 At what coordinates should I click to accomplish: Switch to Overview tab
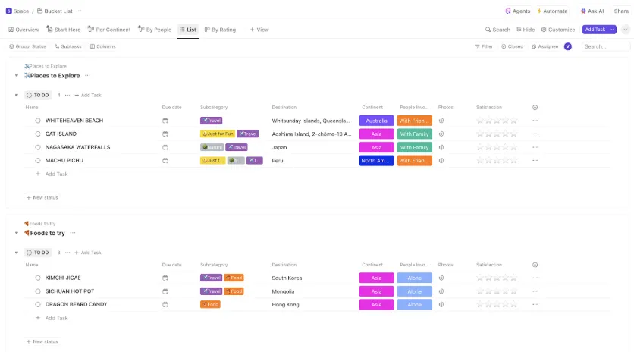[24, 30]
